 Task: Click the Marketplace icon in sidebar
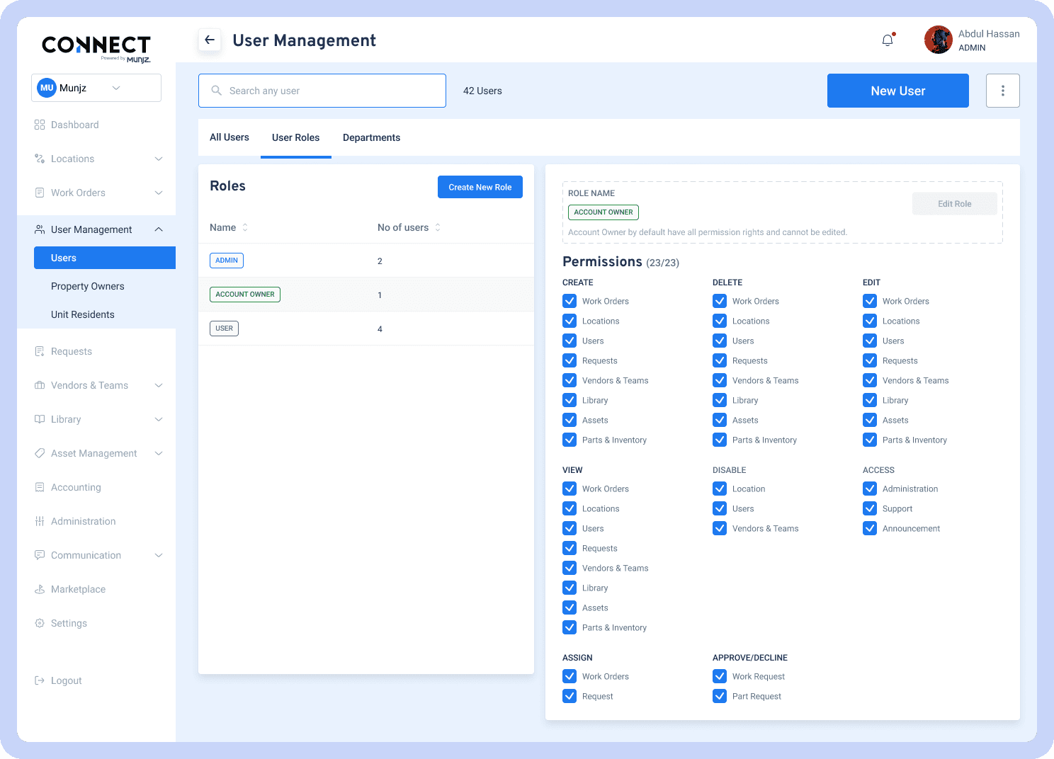click(40, 589)
